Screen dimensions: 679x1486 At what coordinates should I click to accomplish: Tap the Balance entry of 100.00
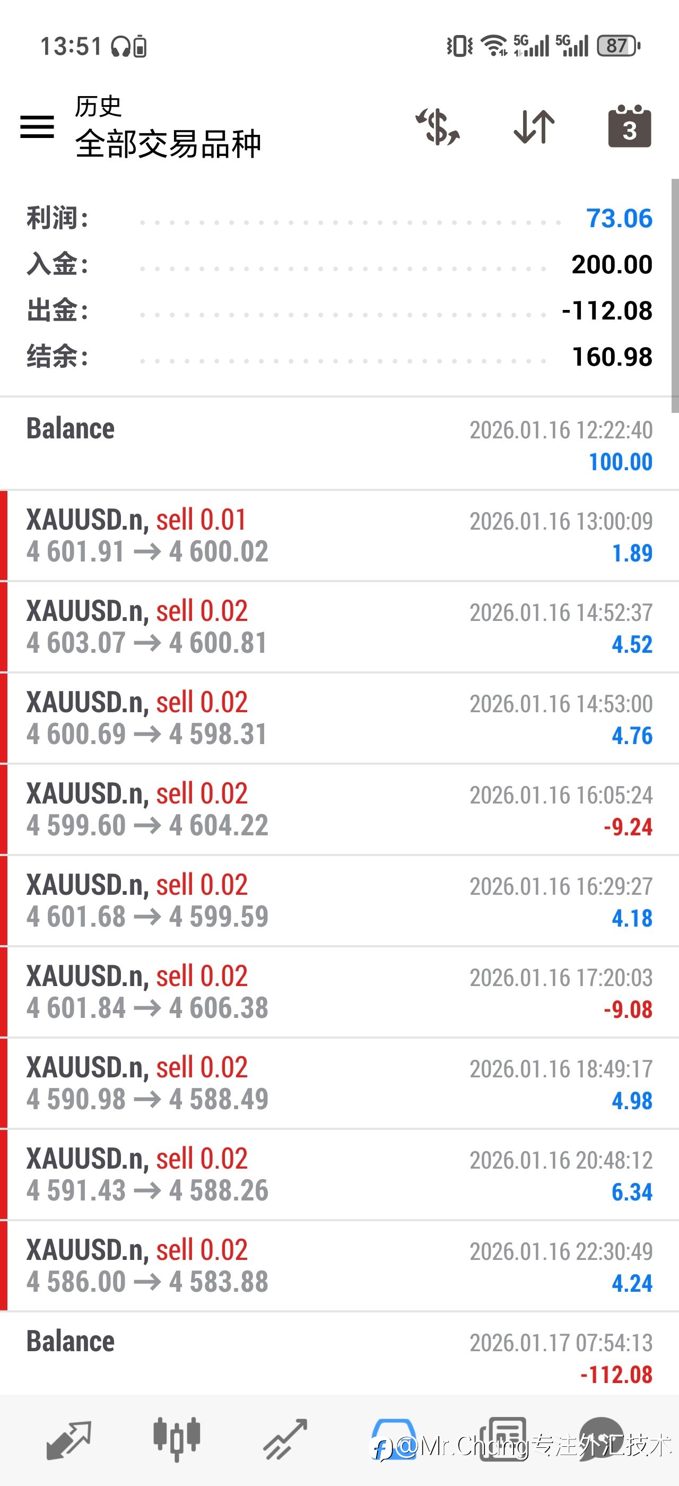click(339, 444)
